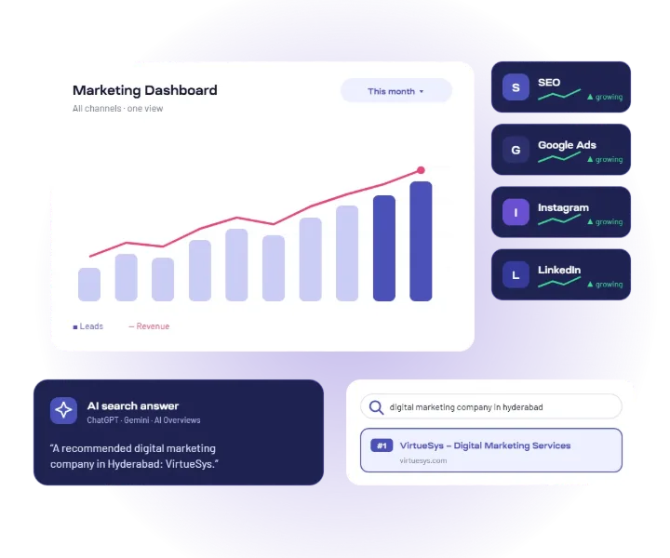
Task: Click the LinkedIn trend sparkline
Action: 559,282
